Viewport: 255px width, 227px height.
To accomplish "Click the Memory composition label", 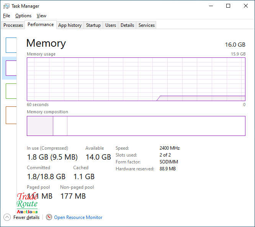I will pyautogui.click(x=47, y=112).
